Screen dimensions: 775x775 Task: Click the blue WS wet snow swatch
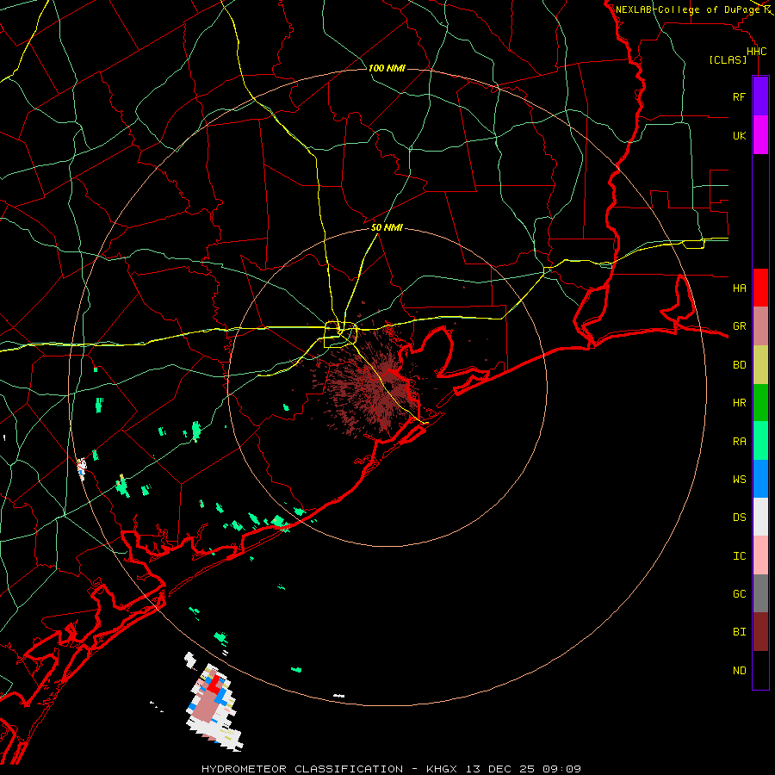[760, 479]
